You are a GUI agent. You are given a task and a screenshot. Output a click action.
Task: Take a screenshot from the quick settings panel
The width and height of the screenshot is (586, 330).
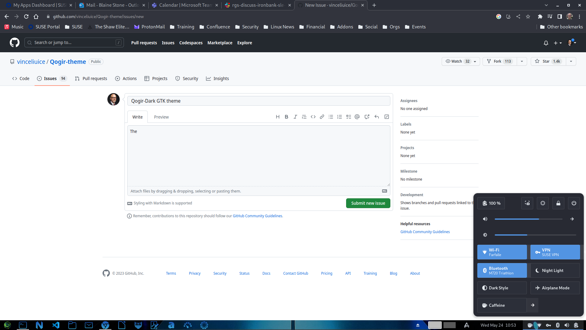click(527, 203)
